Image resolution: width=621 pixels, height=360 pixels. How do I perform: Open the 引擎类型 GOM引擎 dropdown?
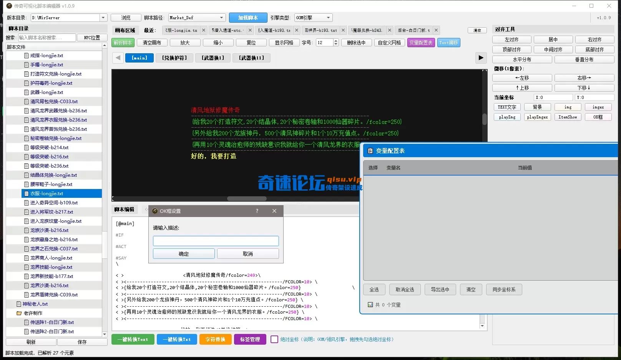[328, 18]
